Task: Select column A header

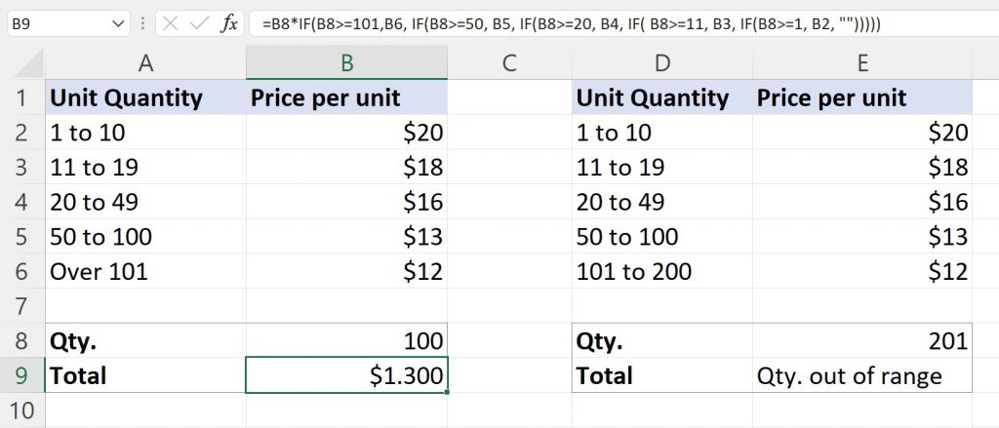Action: click(145, 63)
